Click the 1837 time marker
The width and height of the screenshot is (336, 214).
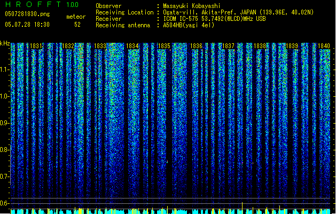228,46
